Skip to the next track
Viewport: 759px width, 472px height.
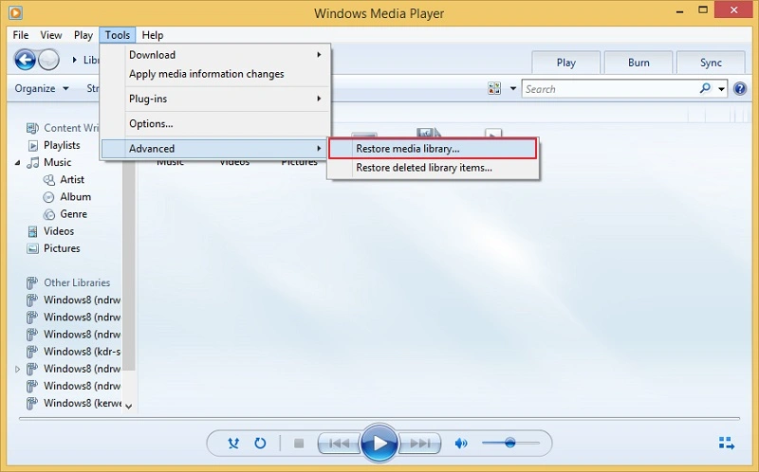(x=419, y=443)
